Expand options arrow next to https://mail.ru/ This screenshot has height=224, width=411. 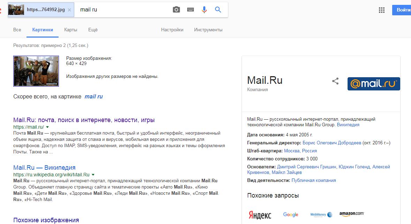tap(47, 127)
